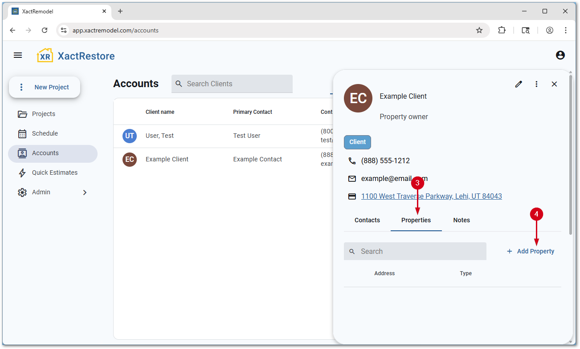Viewport: 580px width, 349px height.
Task: Switch to the Contacts tab
Action: [x=367, y=220]
